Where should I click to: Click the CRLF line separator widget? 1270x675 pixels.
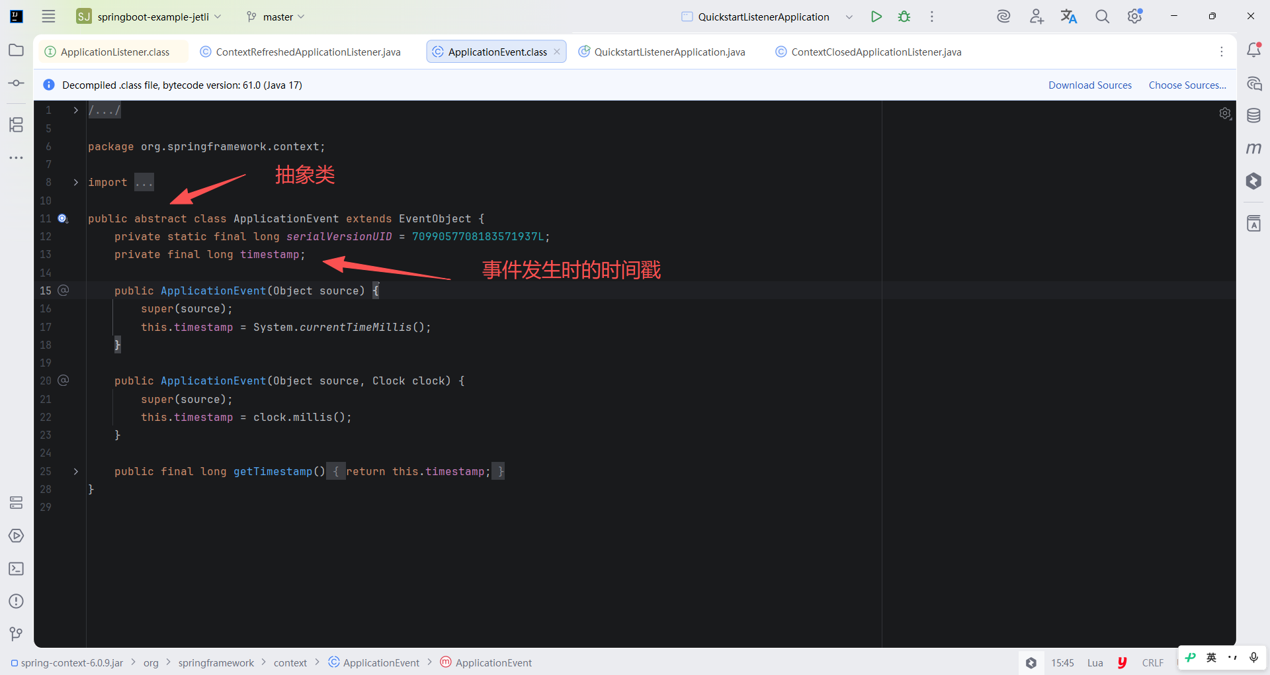tap(1152, 662)
